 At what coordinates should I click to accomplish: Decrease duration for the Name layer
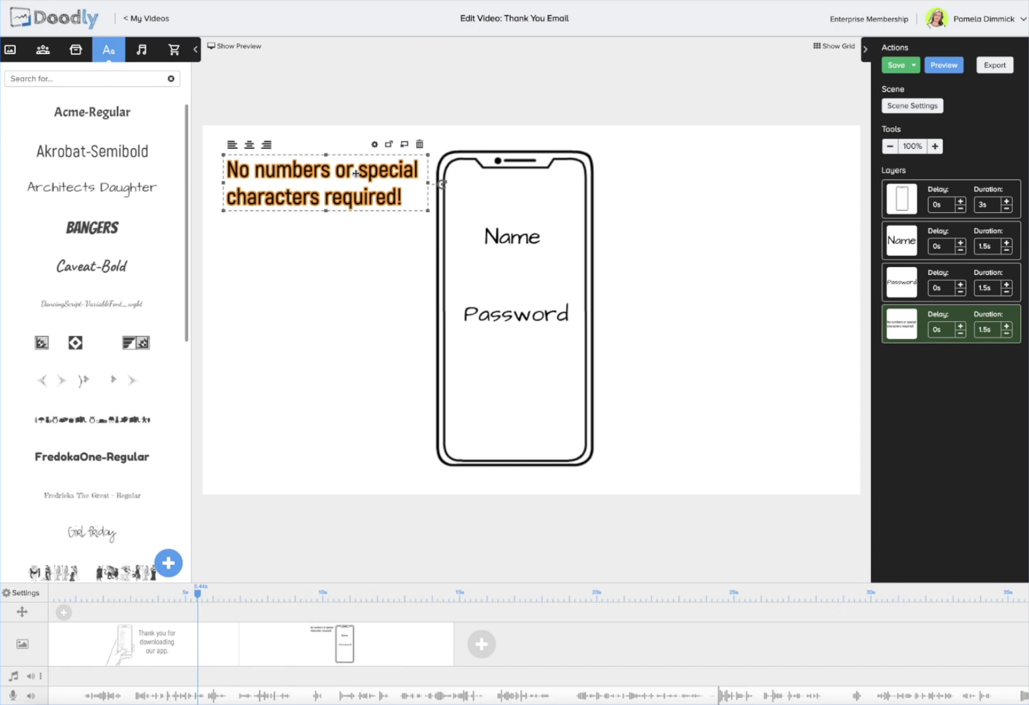click(1007, 251)
